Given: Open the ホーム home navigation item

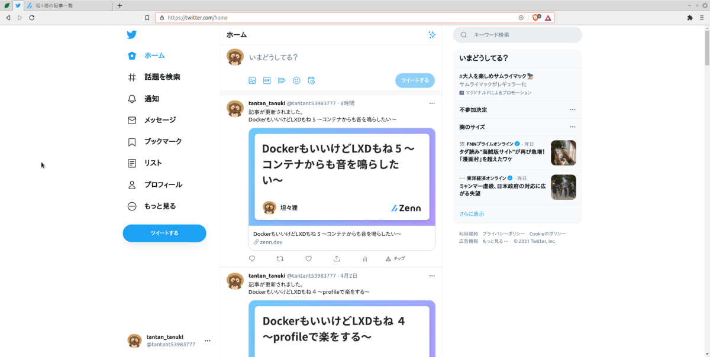Looking at the screenshot, I should tap(146, 56).
